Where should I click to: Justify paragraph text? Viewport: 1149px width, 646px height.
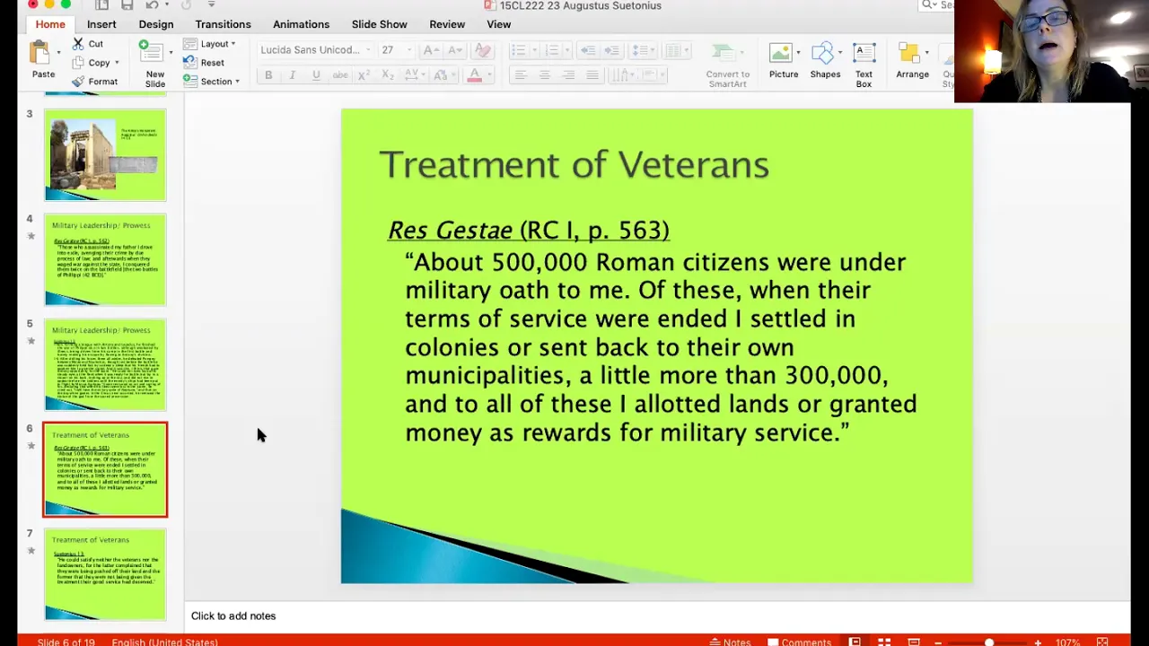coord(592,75)
